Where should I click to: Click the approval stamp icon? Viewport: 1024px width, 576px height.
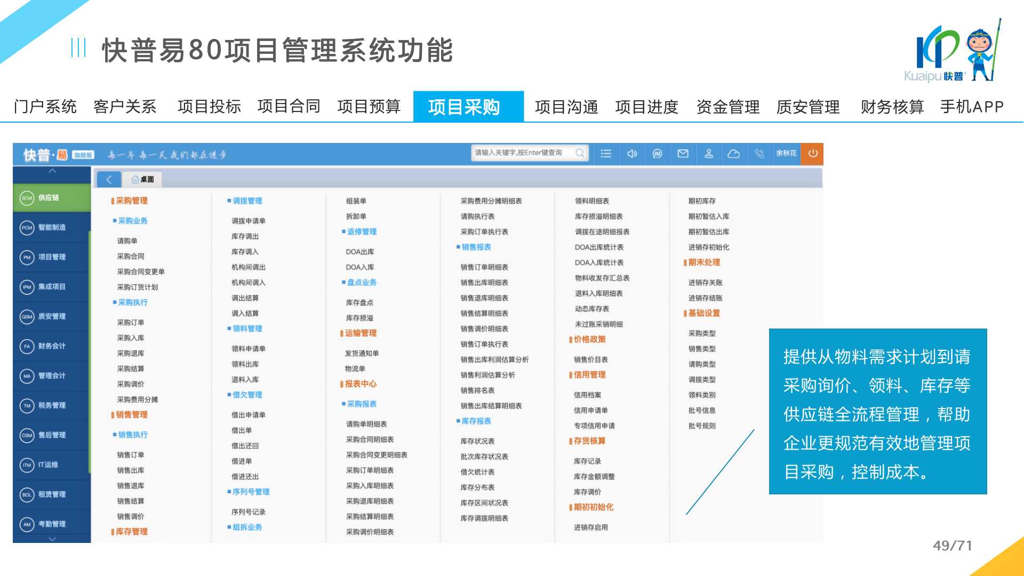click(709, 154)
